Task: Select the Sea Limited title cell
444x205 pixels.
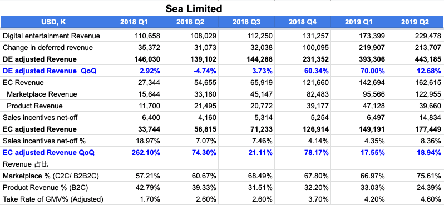Action: click(194, 8)
